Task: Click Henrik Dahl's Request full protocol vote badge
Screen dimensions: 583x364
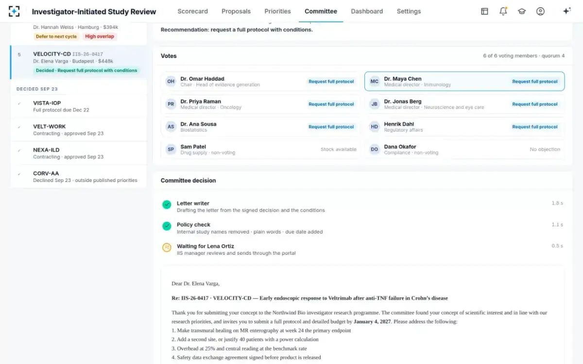Action: pyautogui.click(x=535, y=127)
